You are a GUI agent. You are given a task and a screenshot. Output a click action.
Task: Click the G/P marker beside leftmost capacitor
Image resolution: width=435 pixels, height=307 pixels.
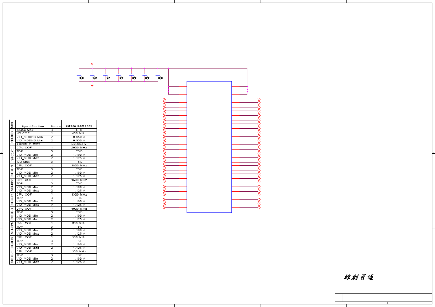coord(81,78)
